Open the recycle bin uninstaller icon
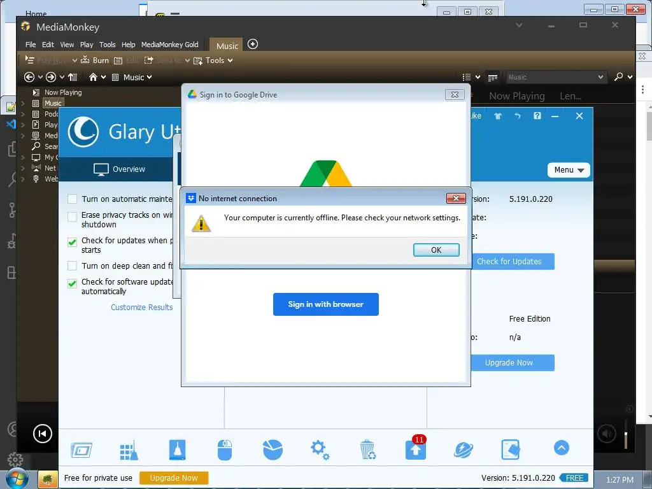 [368, 450]
